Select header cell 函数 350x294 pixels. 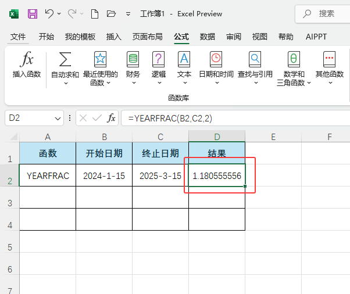click(48, 153)
